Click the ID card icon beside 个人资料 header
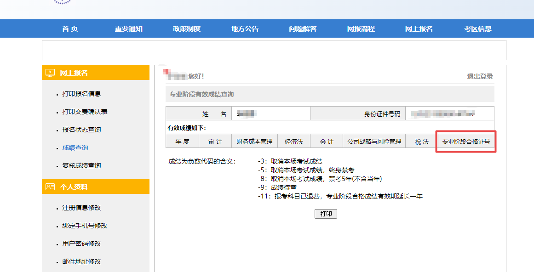This screenshot has width=534, height=272. (x=50, y=187)
